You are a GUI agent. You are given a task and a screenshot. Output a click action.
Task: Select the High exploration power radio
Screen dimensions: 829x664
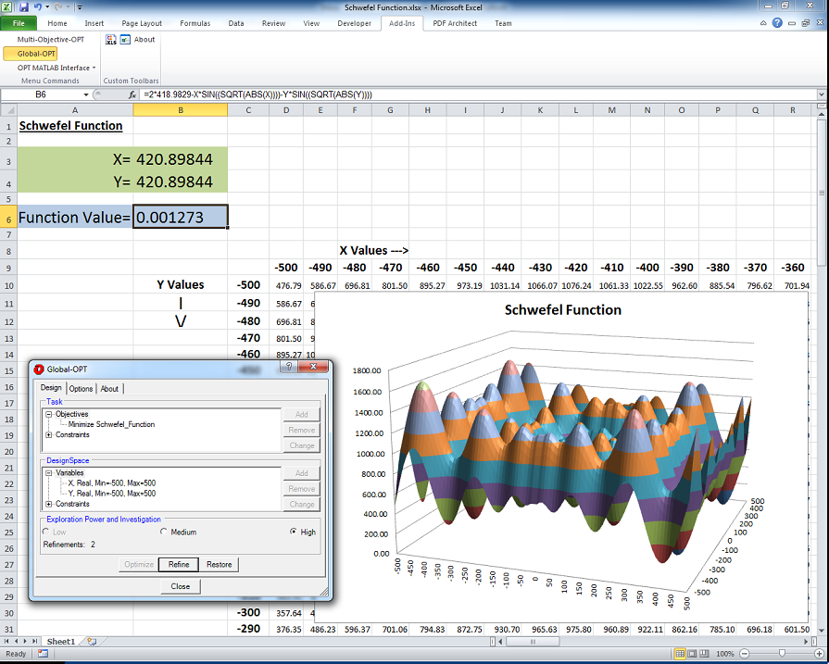coord(294,532)
